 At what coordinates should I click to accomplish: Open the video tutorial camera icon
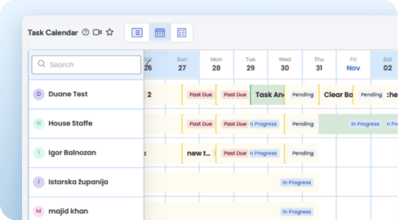[97, 32]
